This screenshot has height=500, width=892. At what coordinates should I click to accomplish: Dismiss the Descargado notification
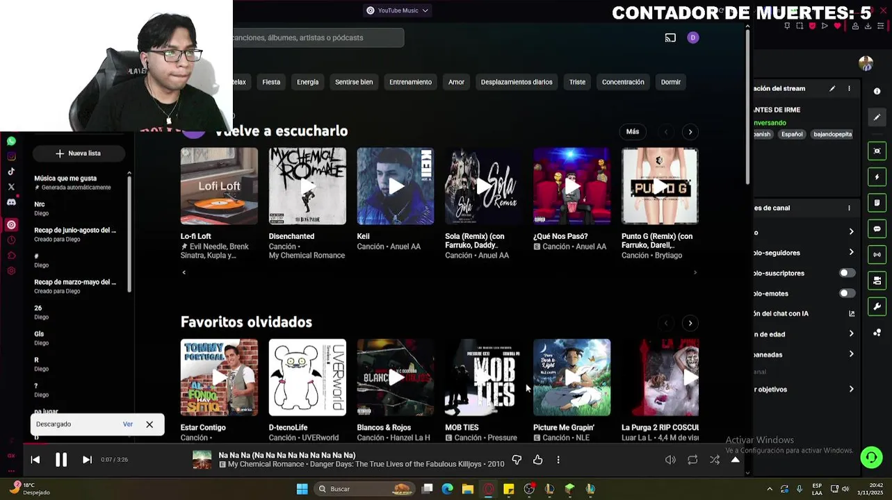(x=149, y=424)
